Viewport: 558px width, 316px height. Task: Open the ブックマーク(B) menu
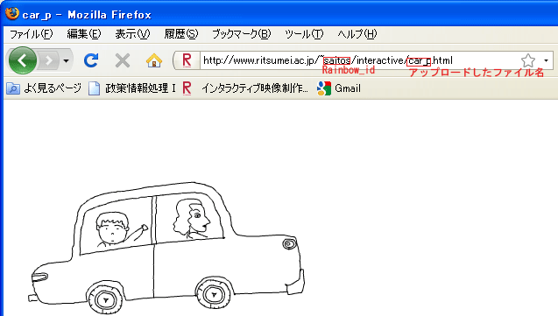click(241, 34)
